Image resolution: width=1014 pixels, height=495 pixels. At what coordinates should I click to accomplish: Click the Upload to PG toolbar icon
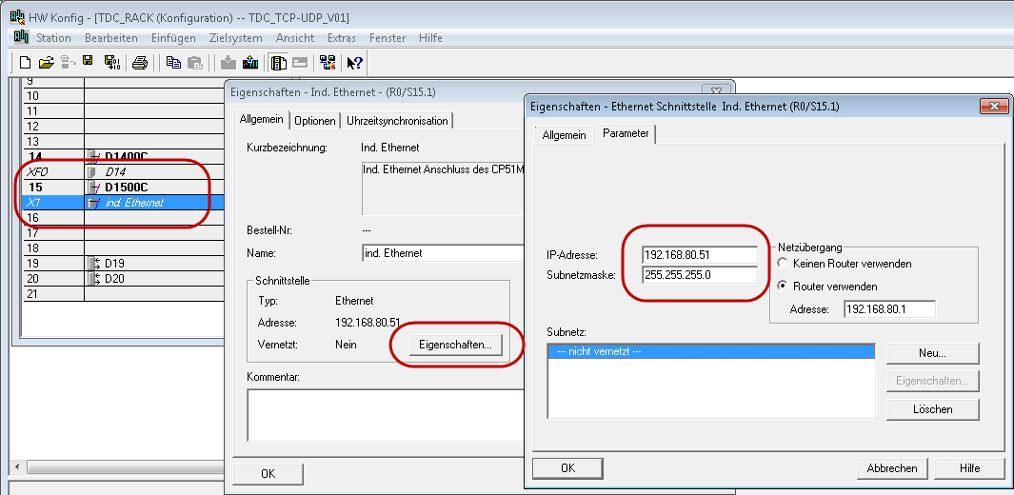coord(250,63)
